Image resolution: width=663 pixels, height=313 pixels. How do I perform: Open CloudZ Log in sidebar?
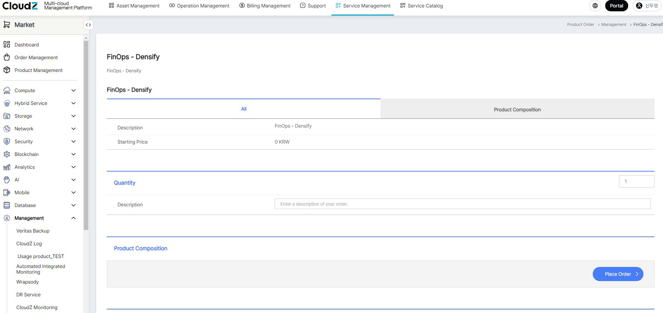(x=29, y=244)
